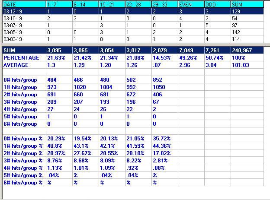Viewport: 270px width, 200px height.
Task: Select the 03-07-19 date row
Action: click(133, 25)
